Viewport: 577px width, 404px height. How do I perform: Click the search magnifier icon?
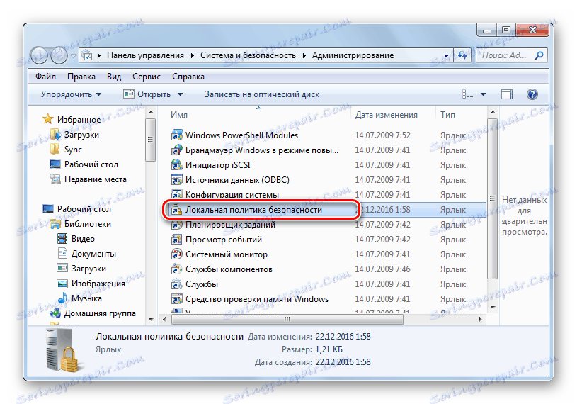539,55
